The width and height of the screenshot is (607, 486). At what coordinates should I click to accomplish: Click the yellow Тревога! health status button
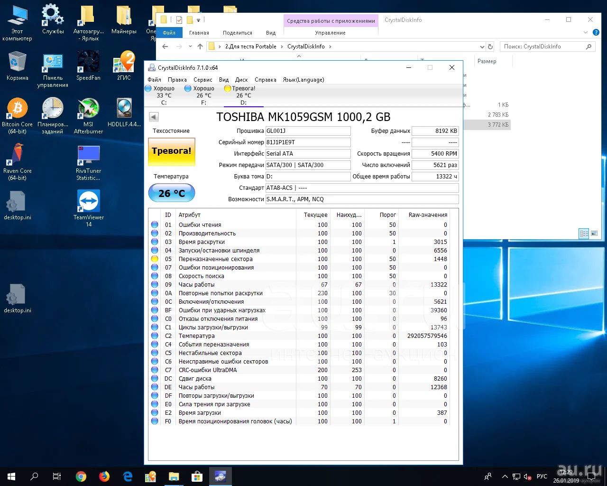point(172,151)
